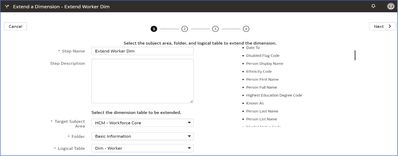Select Highest Education Degree Code entry
The height and width of the screenshot is (156, 398).
tap(274, 95)
